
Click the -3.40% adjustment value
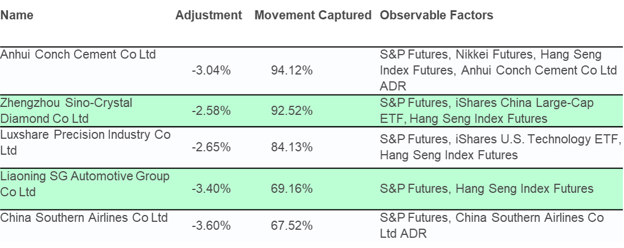211,188
